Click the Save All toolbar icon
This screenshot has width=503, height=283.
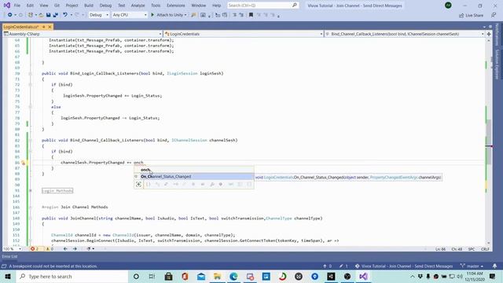click(x=56, y=15)
